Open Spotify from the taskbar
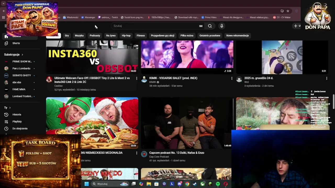This screenshot has height=188, width=335. click(218, 184)
